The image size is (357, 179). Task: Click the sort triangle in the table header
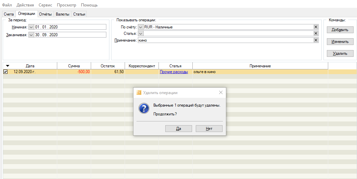(x=8, y=66)
